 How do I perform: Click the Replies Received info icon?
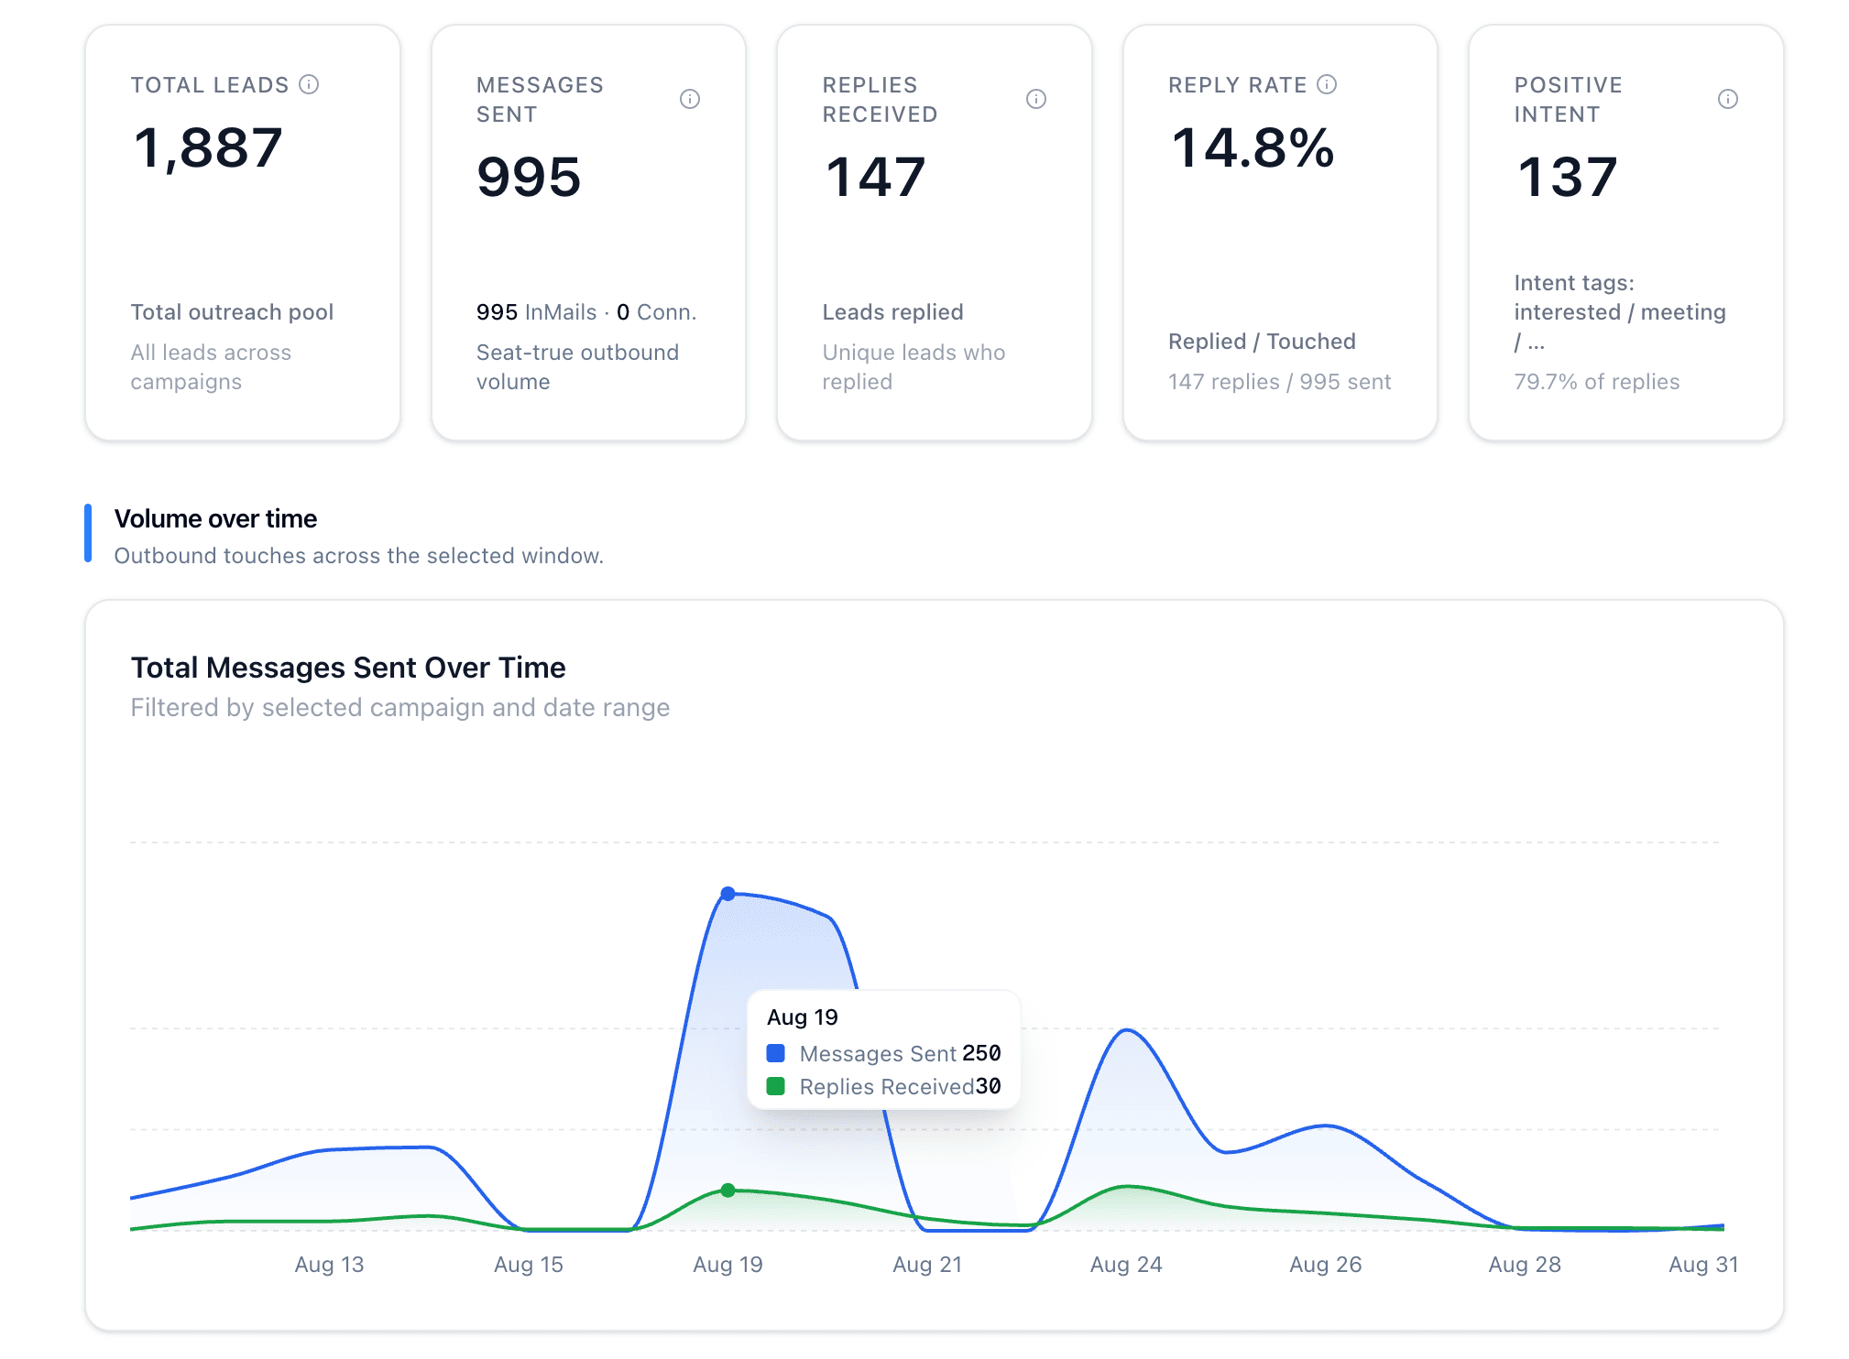1036,99
